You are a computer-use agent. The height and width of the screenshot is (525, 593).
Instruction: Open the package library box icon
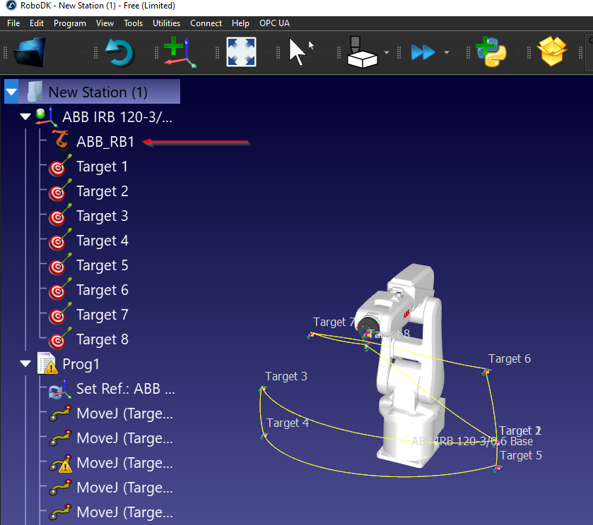point(553,52)
